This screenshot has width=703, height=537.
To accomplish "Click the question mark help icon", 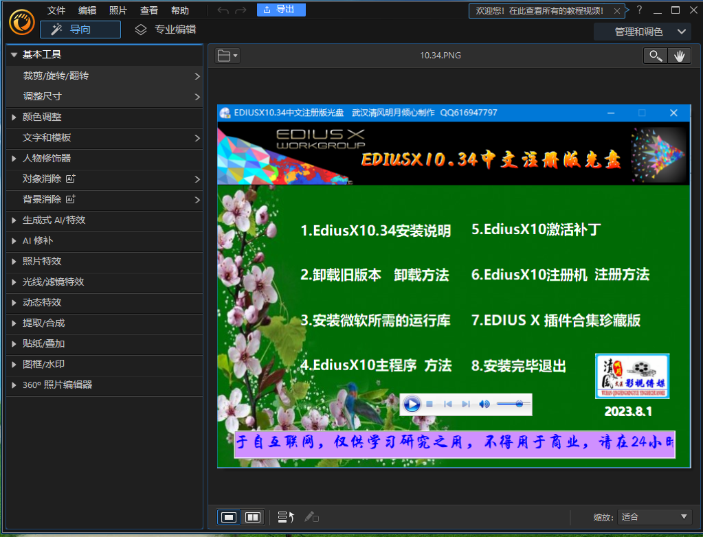I will coord(639,10).
